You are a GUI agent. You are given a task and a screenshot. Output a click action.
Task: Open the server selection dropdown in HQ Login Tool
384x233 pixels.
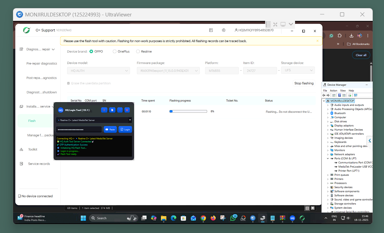130,120
